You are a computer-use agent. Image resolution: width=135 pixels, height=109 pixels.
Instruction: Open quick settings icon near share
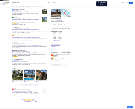(x=122, y=3)
